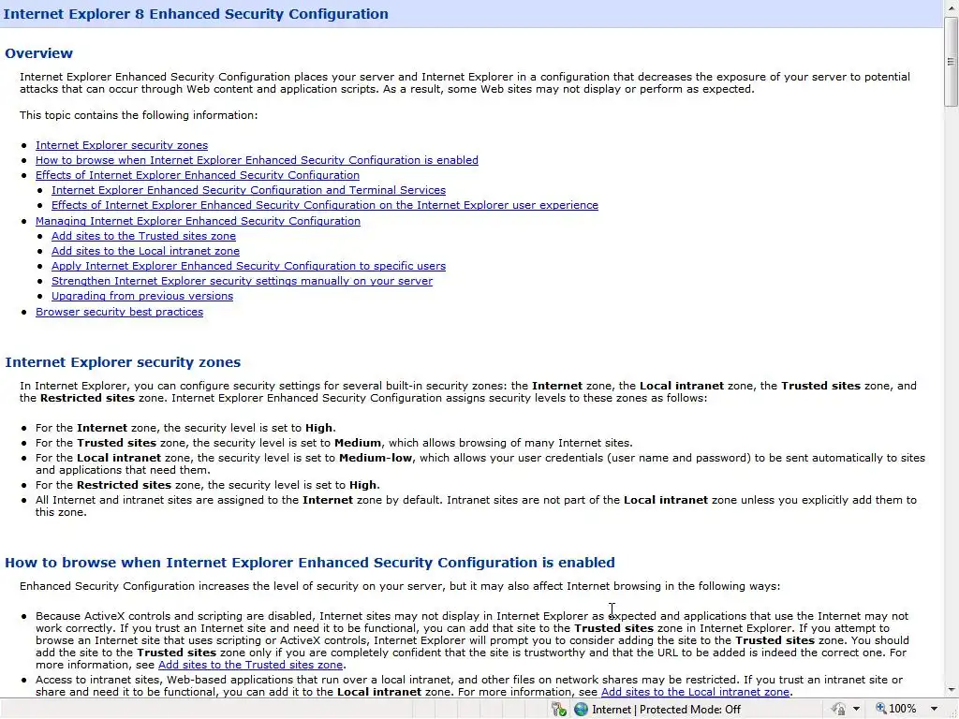The image size is (959, 719).
Task: Open the Browser security best practices link
Action: click(119, 312)
